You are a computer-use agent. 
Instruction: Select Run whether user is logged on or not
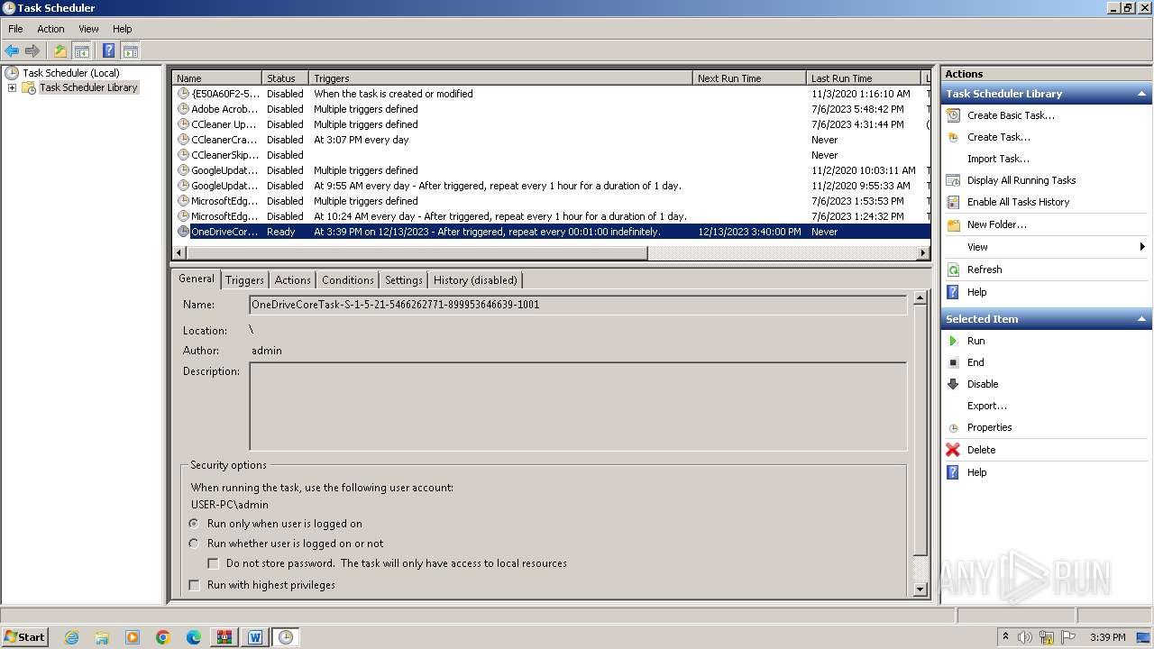[x=194, y=544]
